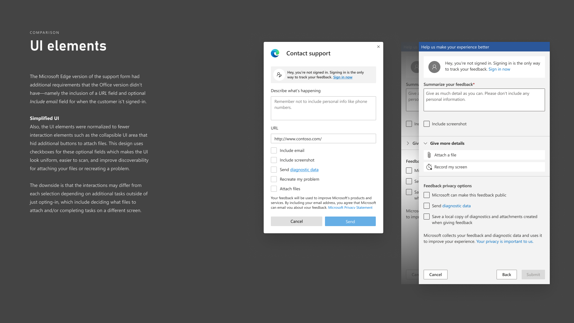The image size is (574, 323).
Task: Click the URL field label
Action: [x=274, y=128]
